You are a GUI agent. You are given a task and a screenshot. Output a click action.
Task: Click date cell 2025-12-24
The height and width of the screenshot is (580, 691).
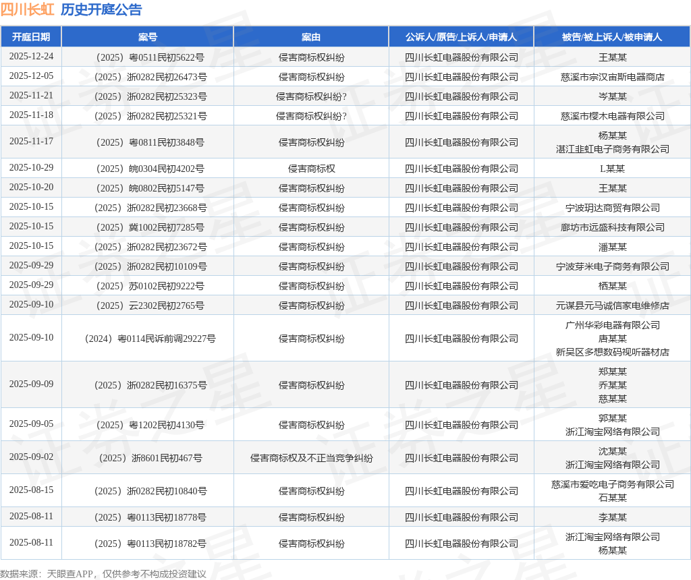click(31, 57)
